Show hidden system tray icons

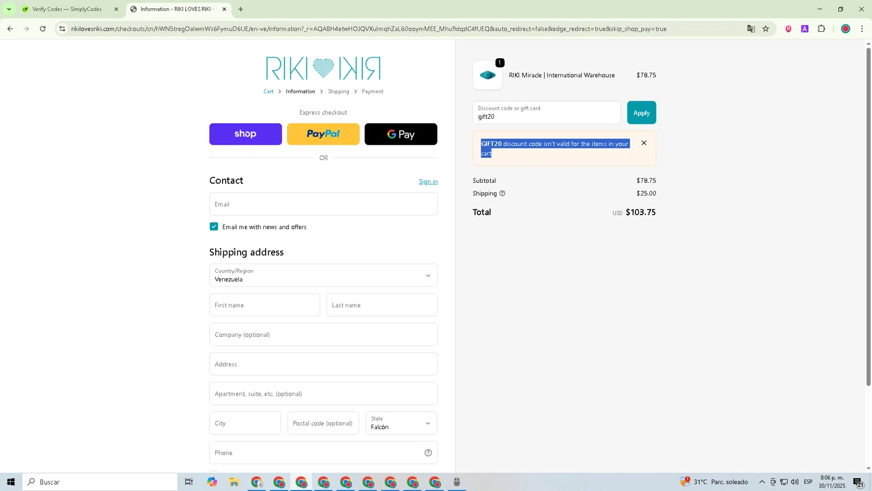(x=762, y=482)
